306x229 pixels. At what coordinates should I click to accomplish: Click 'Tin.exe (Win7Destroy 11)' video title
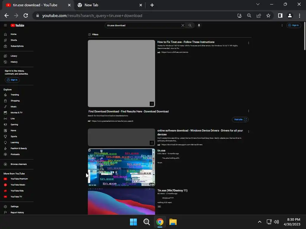172,191
